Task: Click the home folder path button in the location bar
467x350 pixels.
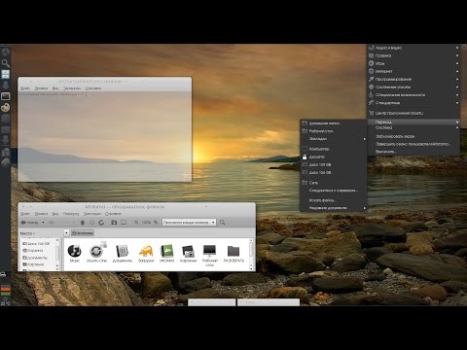Action: pos(83,233)
